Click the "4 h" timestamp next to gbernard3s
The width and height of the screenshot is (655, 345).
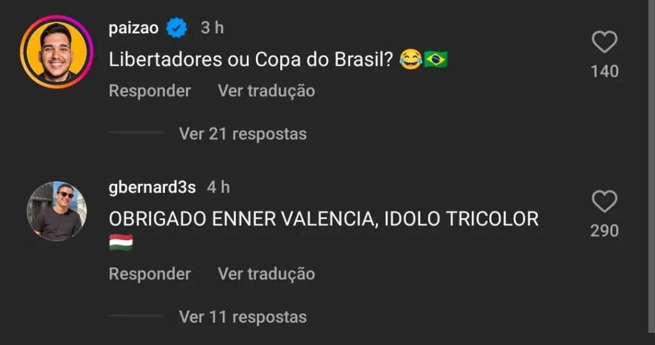[218, 187]
